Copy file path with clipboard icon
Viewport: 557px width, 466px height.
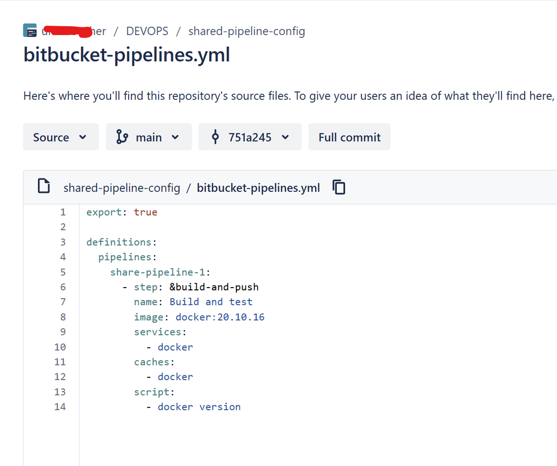[338, 187]
